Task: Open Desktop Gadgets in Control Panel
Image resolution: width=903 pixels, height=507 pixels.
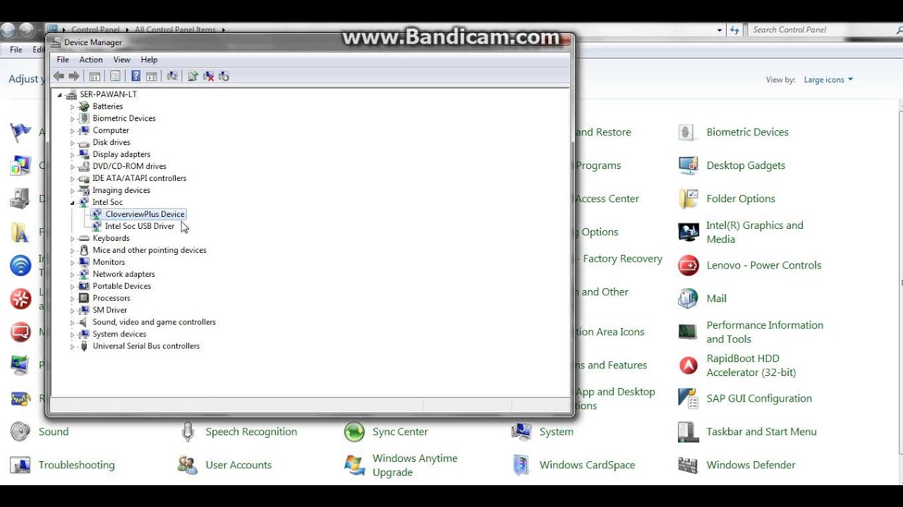Action: (746, 165)
